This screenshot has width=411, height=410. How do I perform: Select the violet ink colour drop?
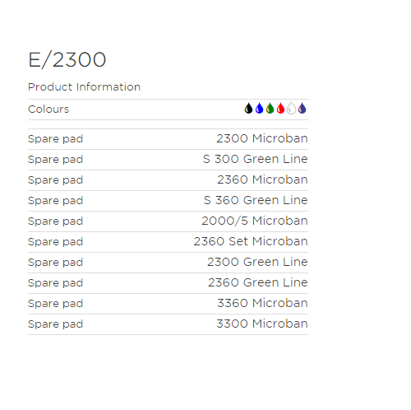[302, 109]
